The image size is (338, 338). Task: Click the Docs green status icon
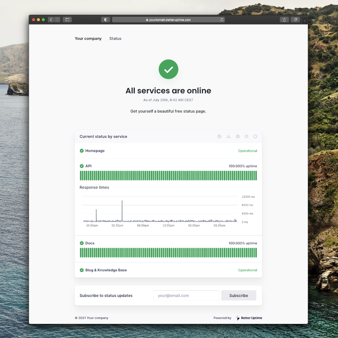coord(82,243)
